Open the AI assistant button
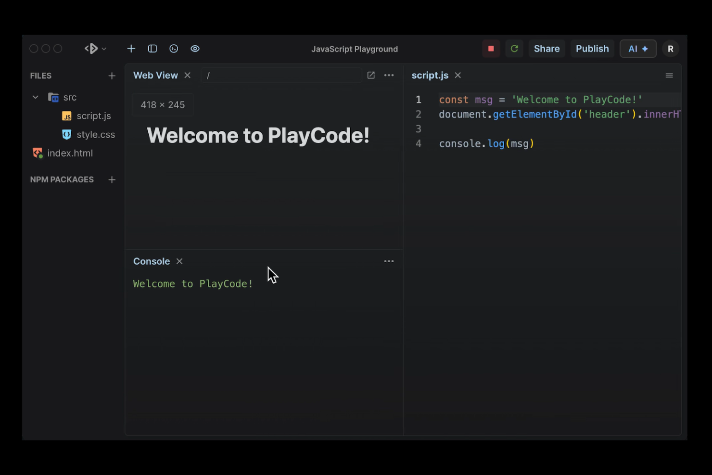The image size is (712, 475). pos(638,48)
